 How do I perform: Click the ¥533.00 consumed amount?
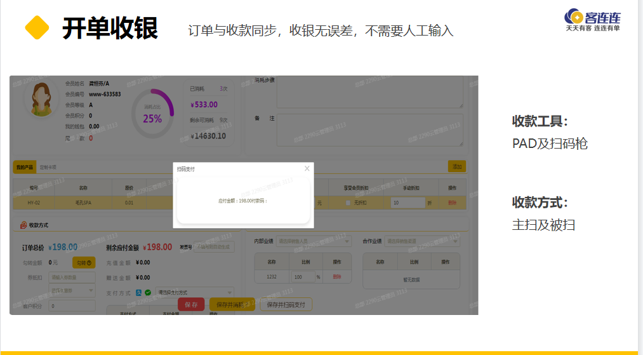click(x=204, y=105)
